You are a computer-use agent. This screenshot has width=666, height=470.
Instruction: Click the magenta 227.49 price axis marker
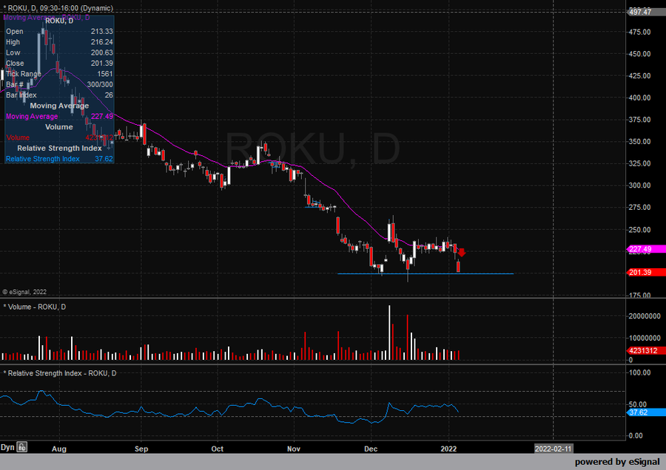pos(646,249)
